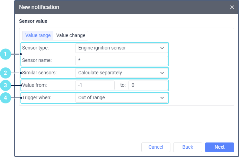This screenshot has width=239, height=157.
Task: Go back with the Back button
Action: 187,147
